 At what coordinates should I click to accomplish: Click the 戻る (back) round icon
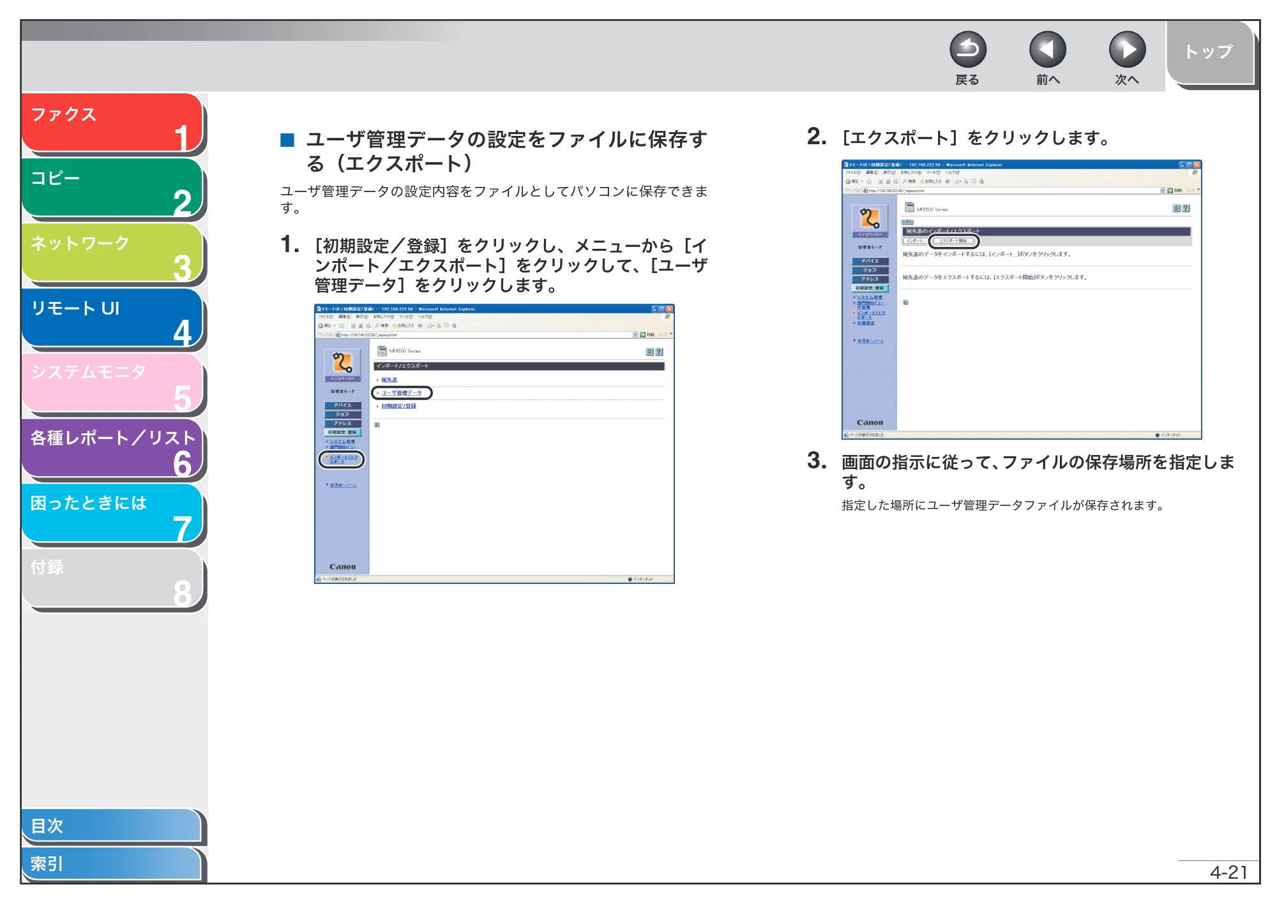pos(967,50)
